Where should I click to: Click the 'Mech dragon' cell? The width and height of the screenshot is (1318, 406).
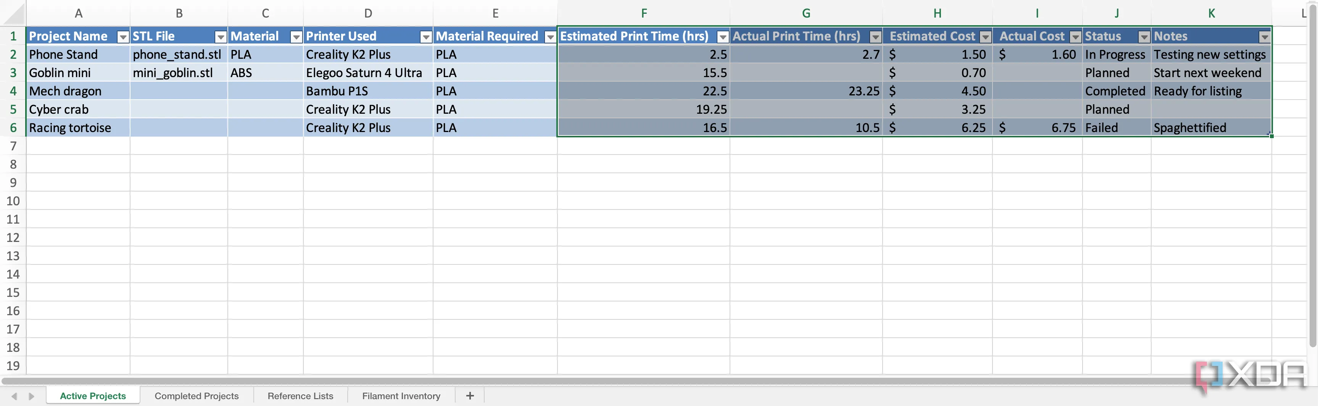pos(78,92)
